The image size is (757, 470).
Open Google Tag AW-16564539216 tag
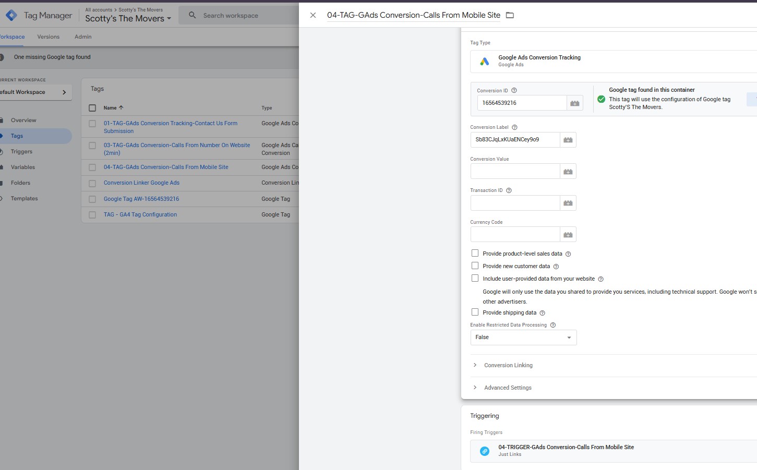[x=141, y=199]
